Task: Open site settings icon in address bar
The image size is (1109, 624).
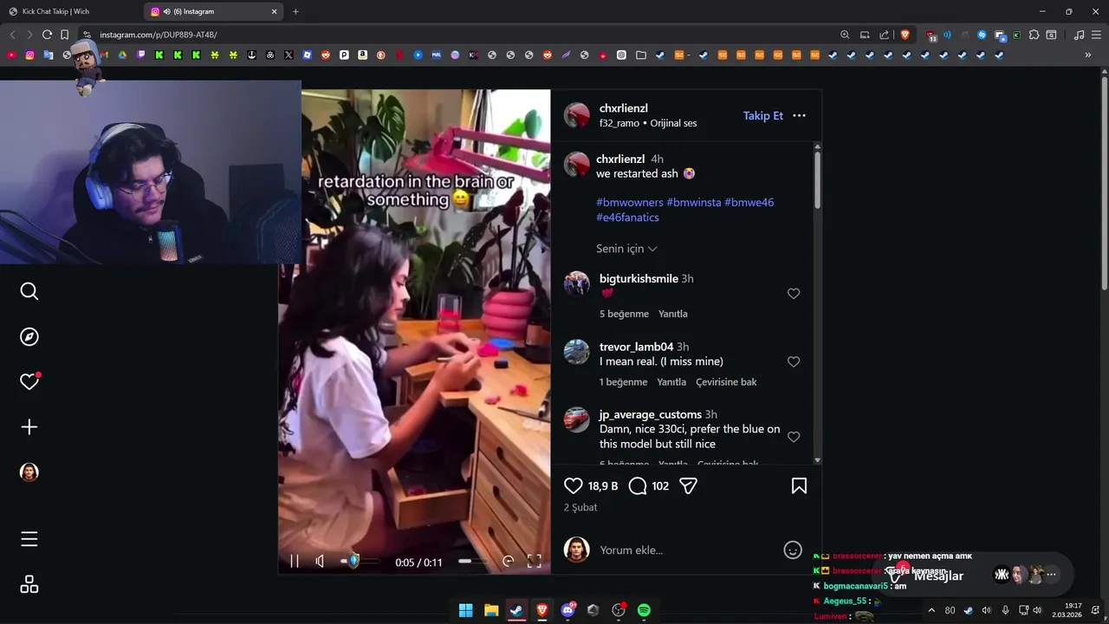Action: 87,35
